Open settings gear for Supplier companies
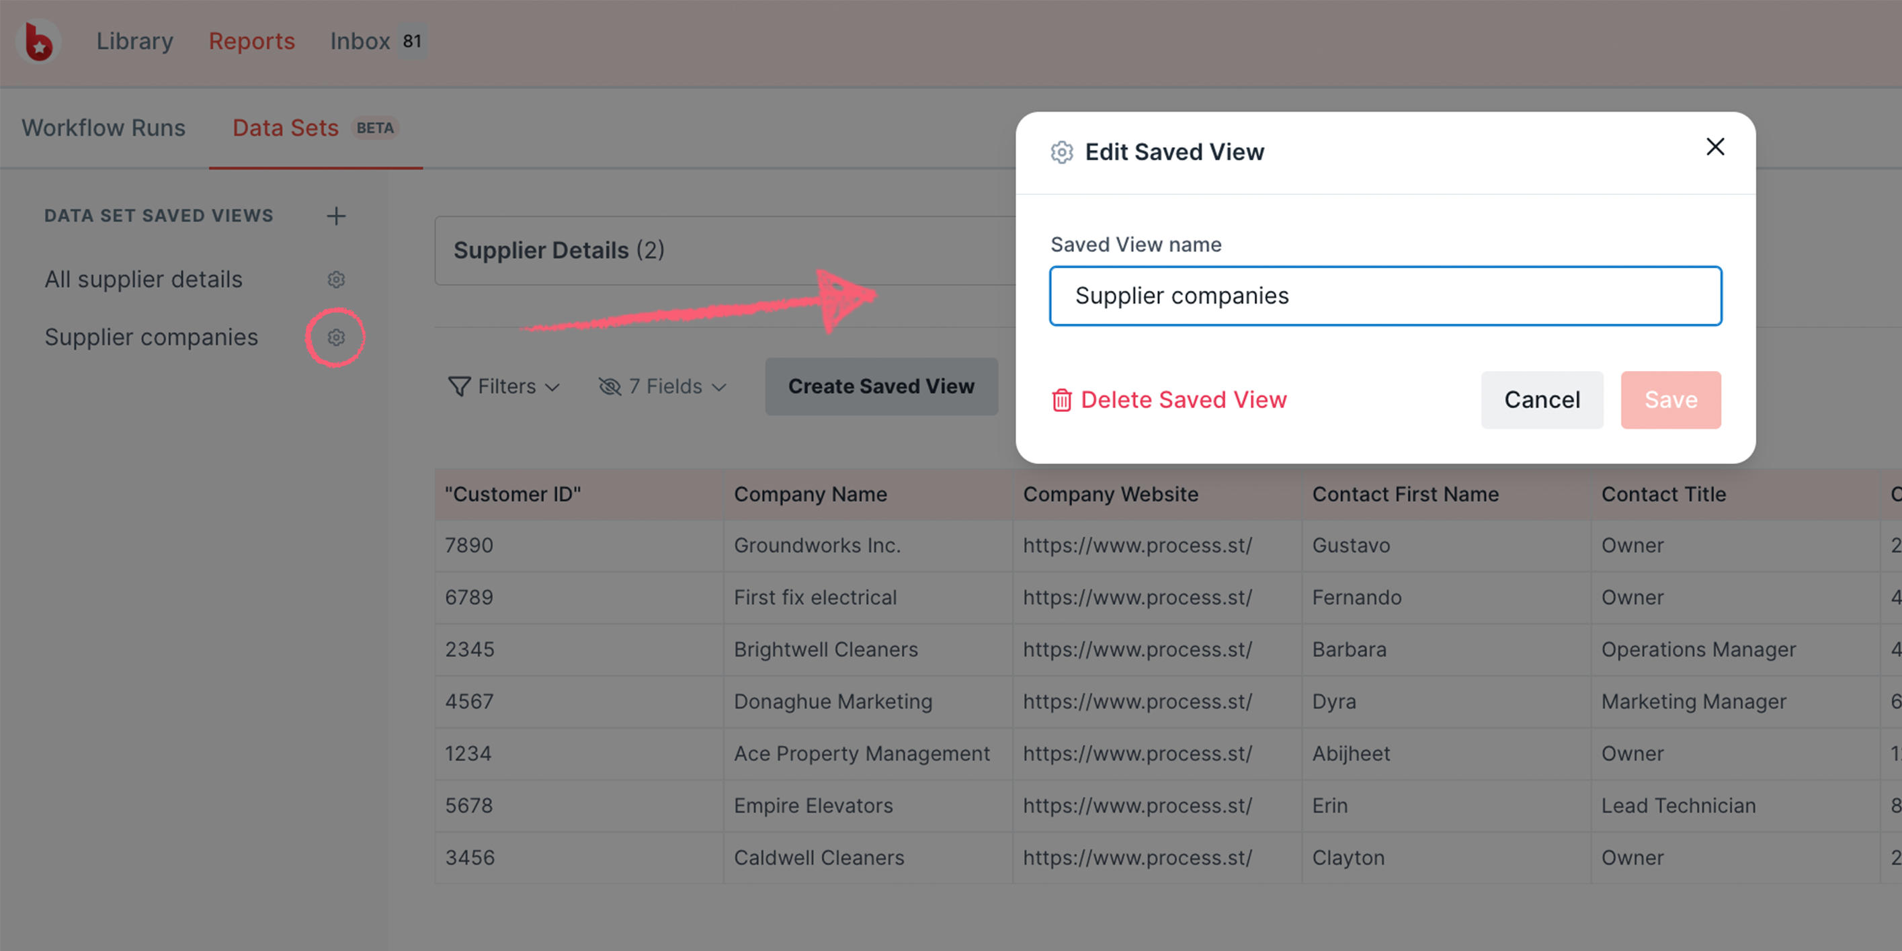This screenshot has height=951, width=1902. pos(336,337)
